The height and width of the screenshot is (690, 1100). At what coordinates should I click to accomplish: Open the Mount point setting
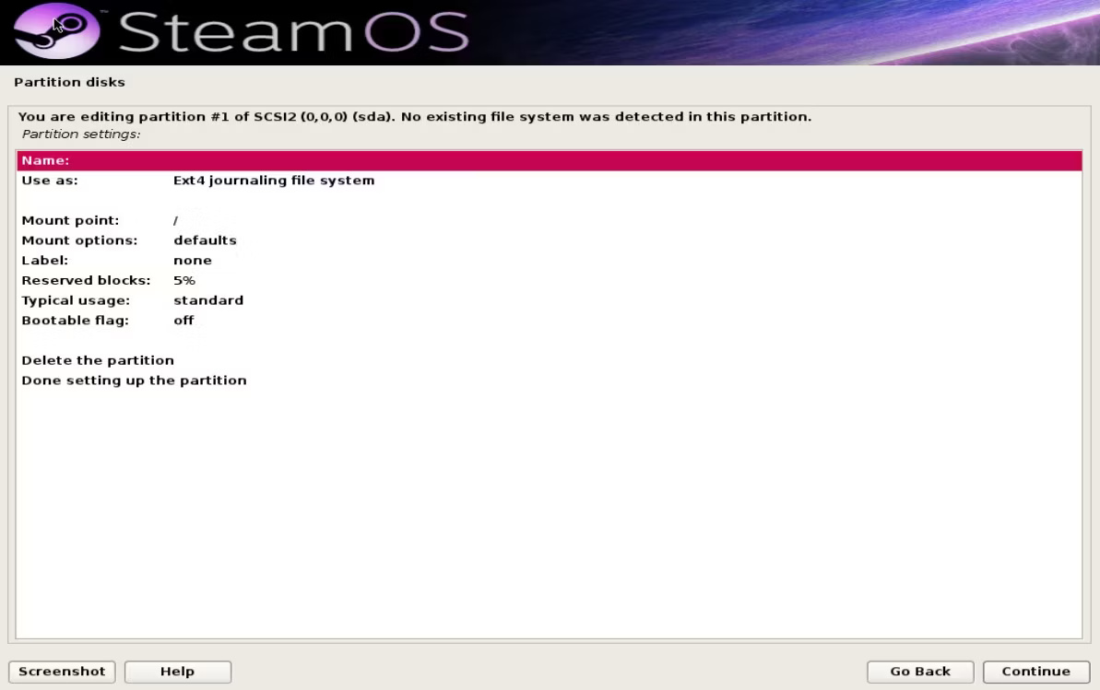click(x=69, y=220)
